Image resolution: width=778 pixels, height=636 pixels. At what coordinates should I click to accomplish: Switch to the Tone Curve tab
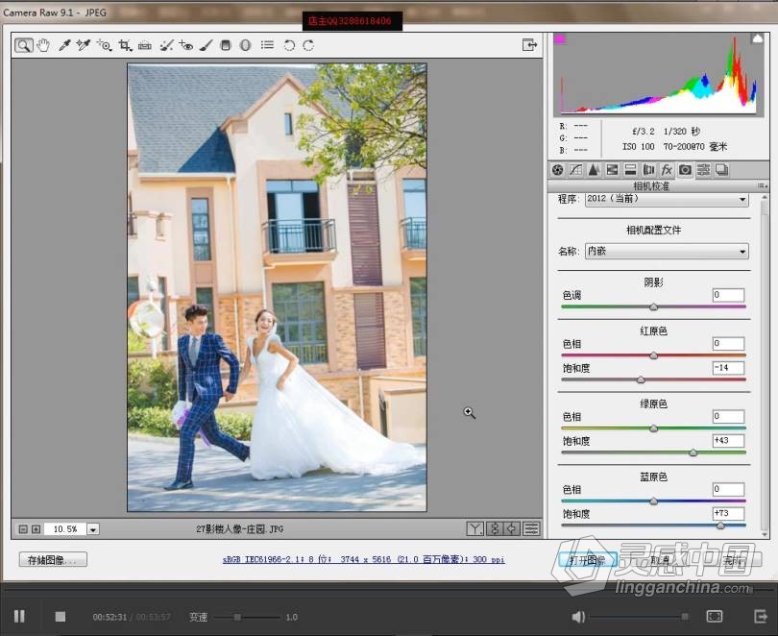coord(575,170)
